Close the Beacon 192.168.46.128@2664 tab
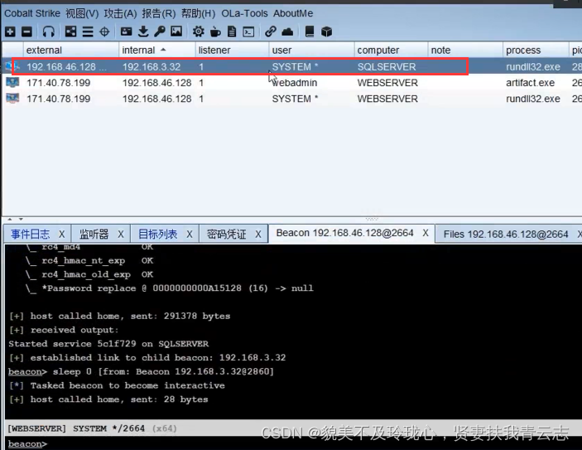This screenshot has height=450, width=582. (x=426, y=233)
